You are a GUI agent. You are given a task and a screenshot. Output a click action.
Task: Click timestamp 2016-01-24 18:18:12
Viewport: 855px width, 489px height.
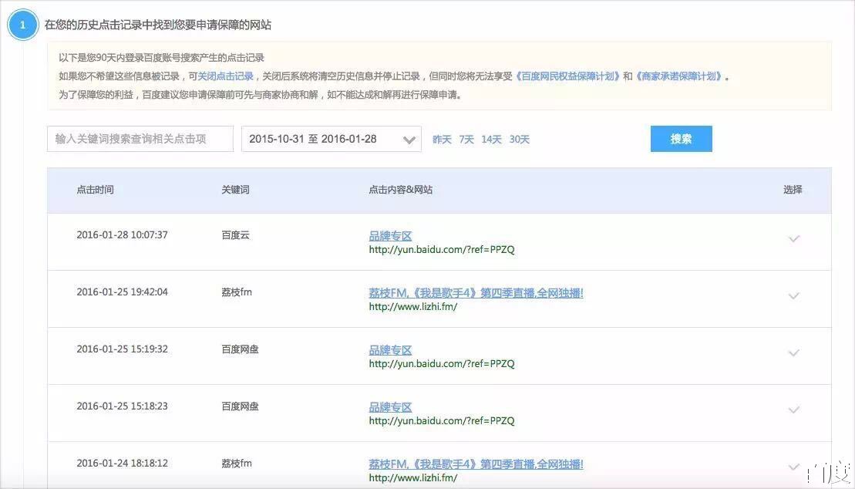[x=122, y=463]
